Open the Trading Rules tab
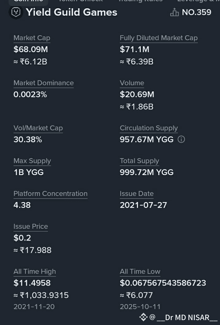 click(141, 1)
